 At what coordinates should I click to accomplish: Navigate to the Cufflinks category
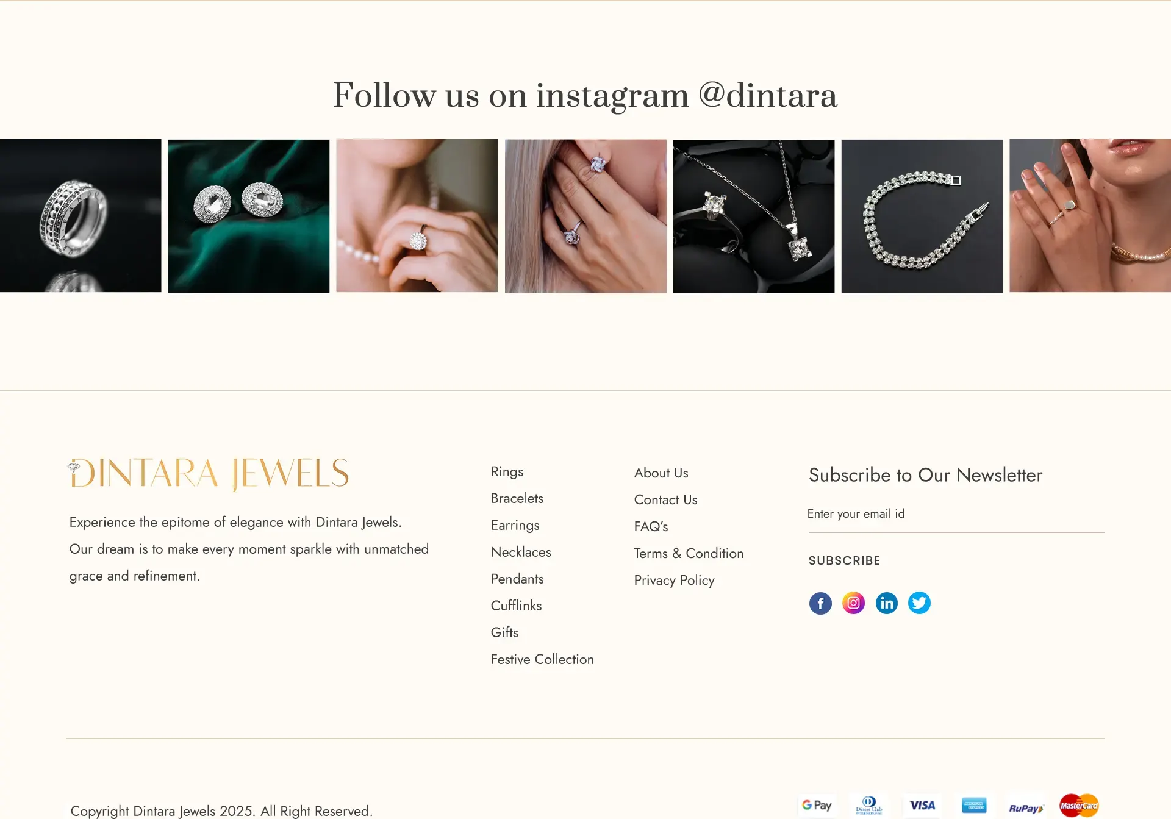[x=516, y=606]
